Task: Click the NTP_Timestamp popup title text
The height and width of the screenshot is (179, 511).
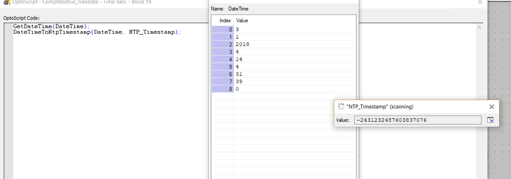Action: [x=380, y=106]
